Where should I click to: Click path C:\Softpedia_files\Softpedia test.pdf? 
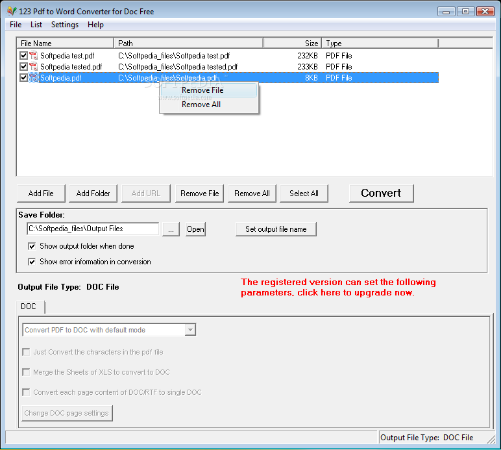point(174,56)
